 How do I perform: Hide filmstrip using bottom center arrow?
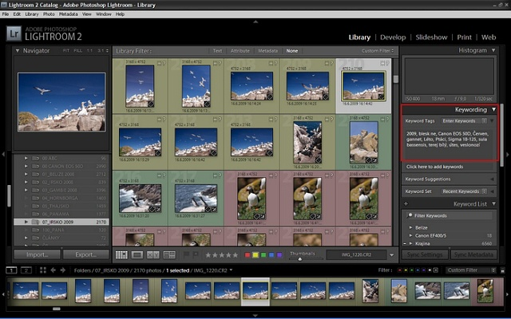tap(255, 316)
